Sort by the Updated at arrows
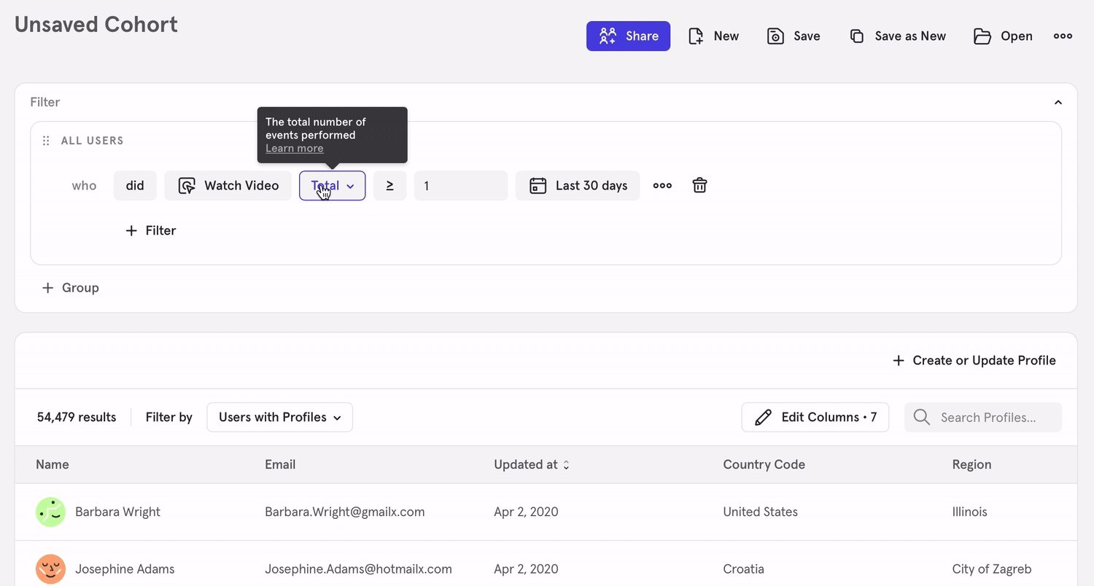The height and width of the screenshot is (586, 1094). click(x=566, y=465)
